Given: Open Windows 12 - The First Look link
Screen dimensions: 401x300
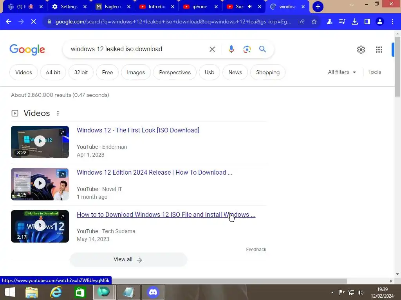Looking at the screenshot, I should point(138,130).
